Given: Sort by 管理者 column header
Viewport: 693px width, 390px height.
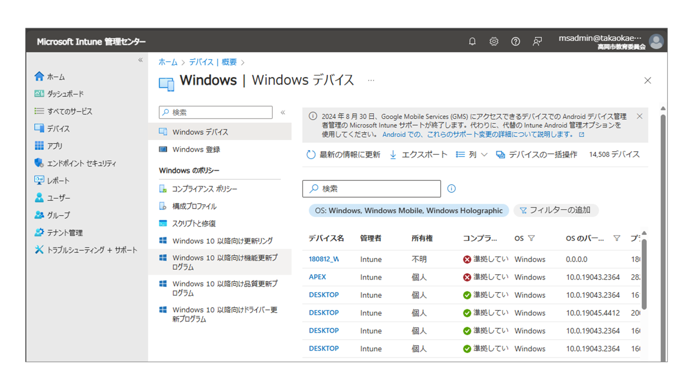Looking at the screenshot, I should click(x=371, y=238).
